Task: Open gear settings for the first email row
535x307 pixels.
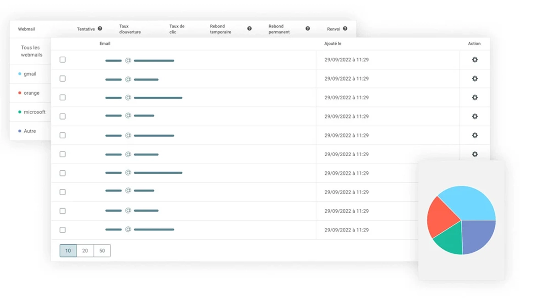Action: click(x=475, y=60)
